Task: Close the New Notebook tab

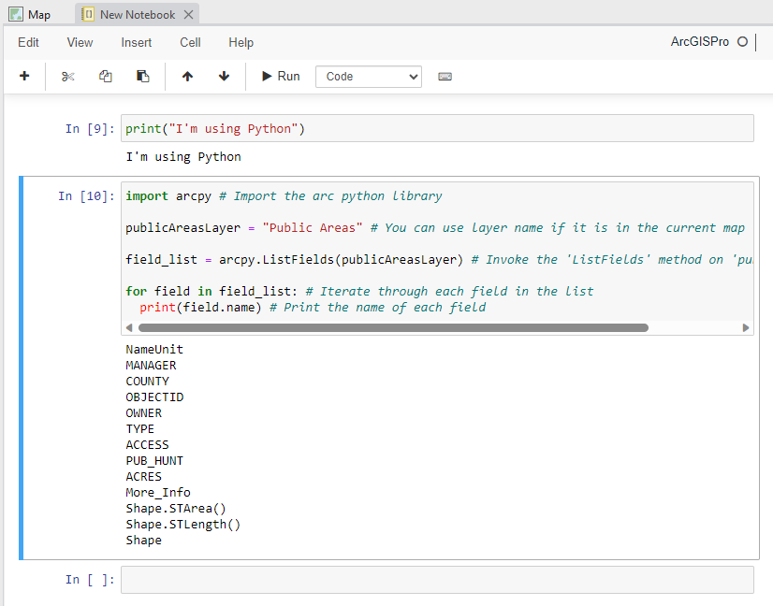Action: click(188, 14)
